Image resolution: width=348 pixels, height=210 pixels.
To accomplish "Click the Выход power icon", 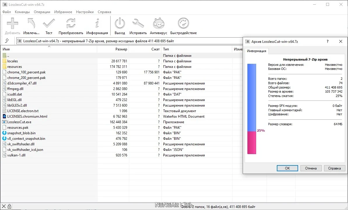I will [x=120, y=23].
